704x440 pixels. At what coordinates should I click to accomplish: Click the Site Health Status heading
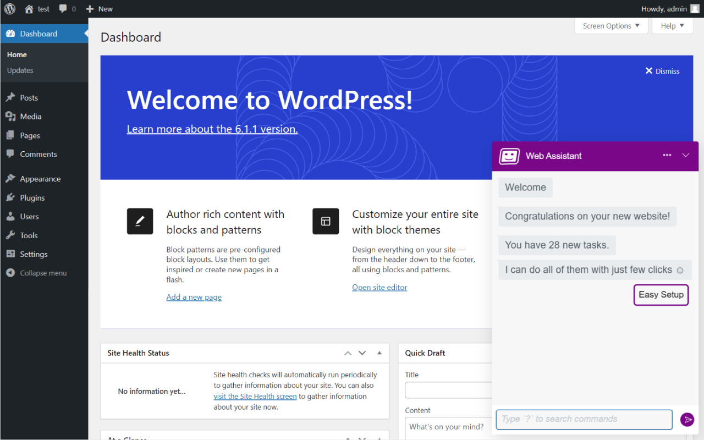tap(138, 353)
